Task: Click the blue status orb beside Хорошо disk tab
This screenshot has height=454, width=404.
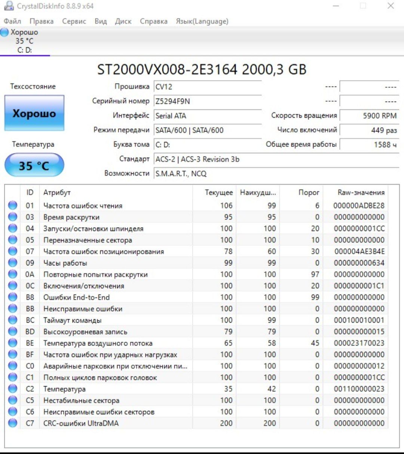Action: (x=4, y=32)
